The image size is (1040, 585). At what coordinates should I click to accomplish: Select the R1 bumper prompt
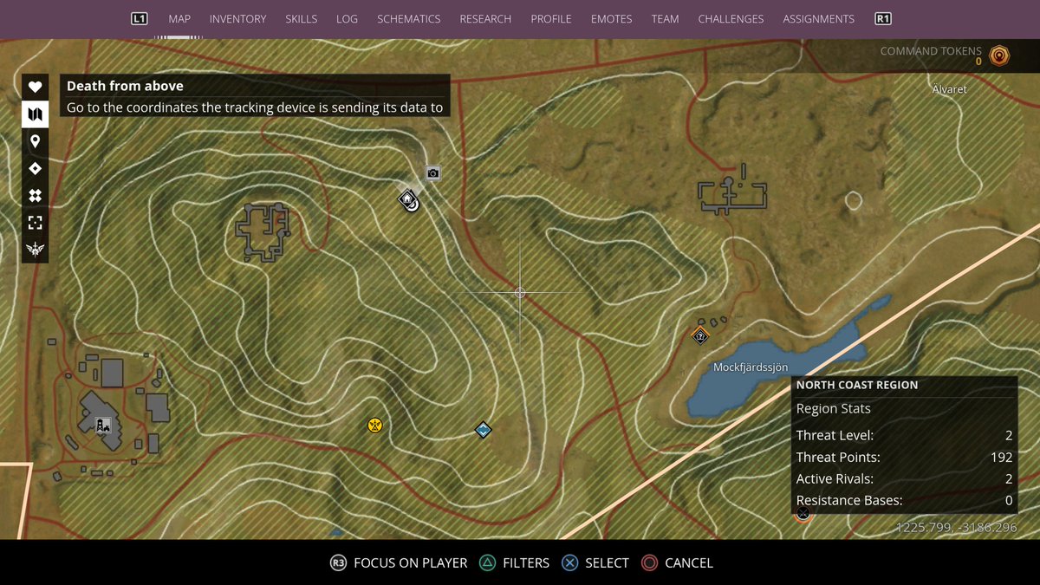pos(883,18)
